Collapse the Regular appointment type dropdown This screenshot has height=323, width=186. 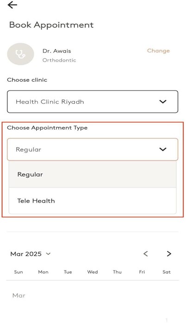coord(93,149)
